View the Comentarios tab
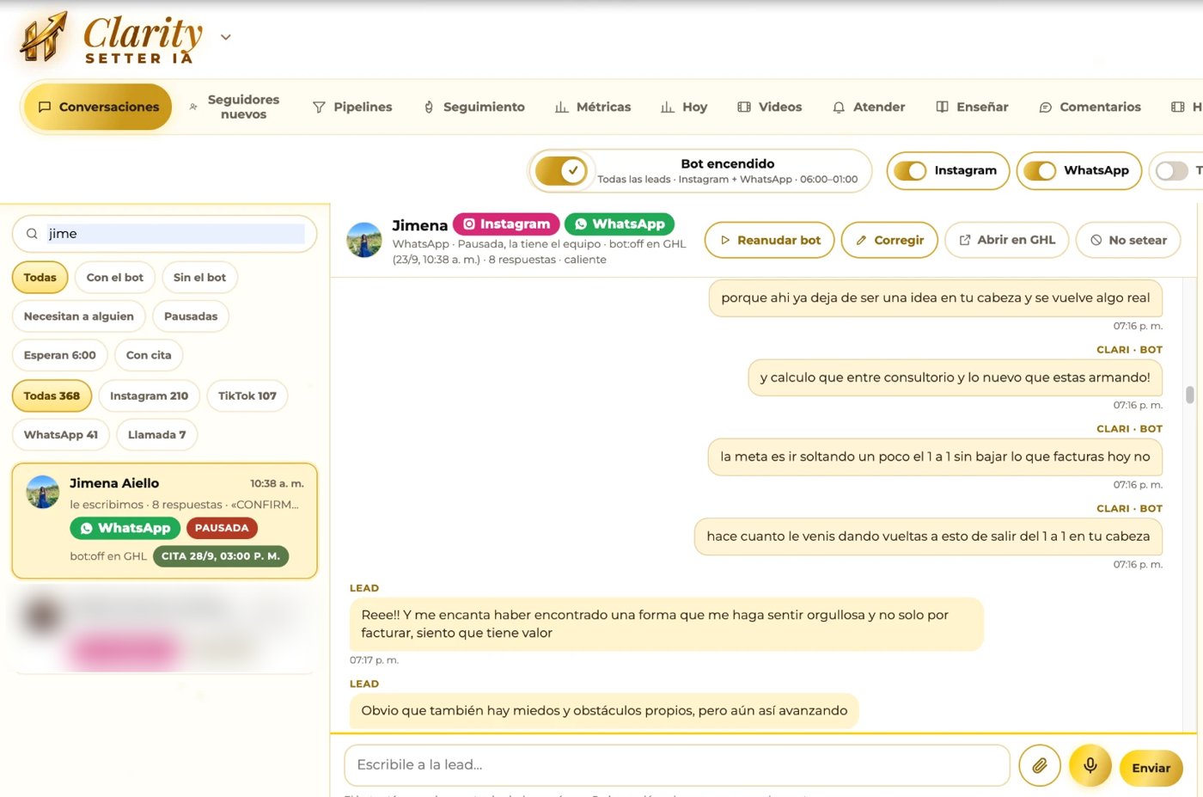This screenshot has width=1203, height=797. tap(1090, 107)
